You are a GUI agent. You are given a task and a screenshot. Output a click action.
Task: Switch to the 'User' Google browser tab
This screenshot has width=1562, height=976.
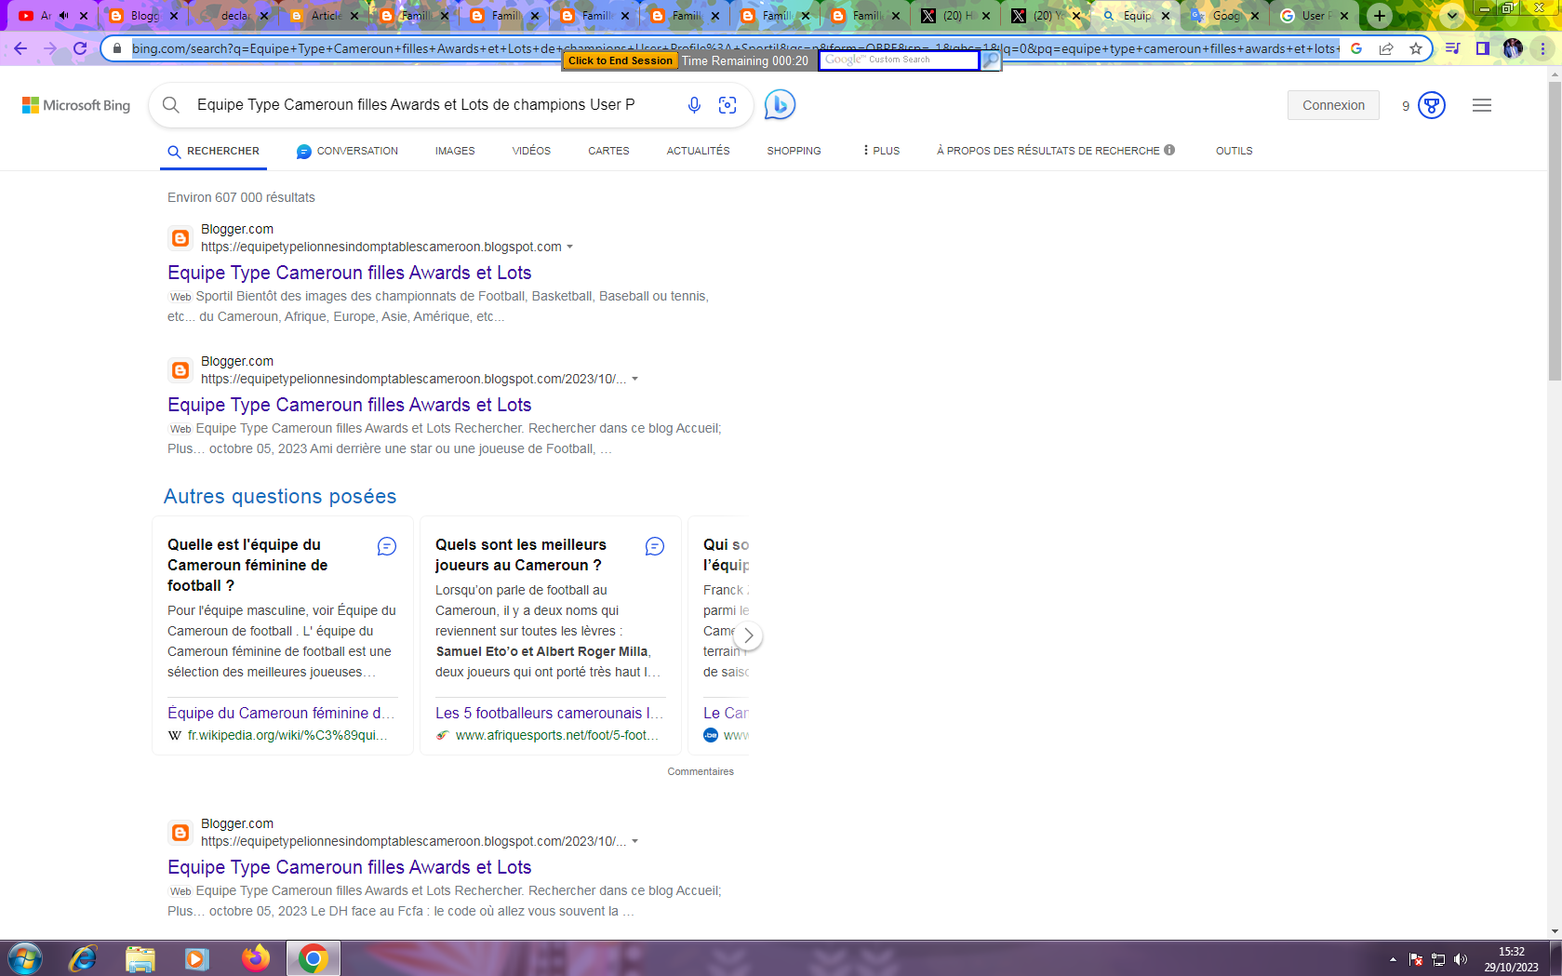[1314, 16]
